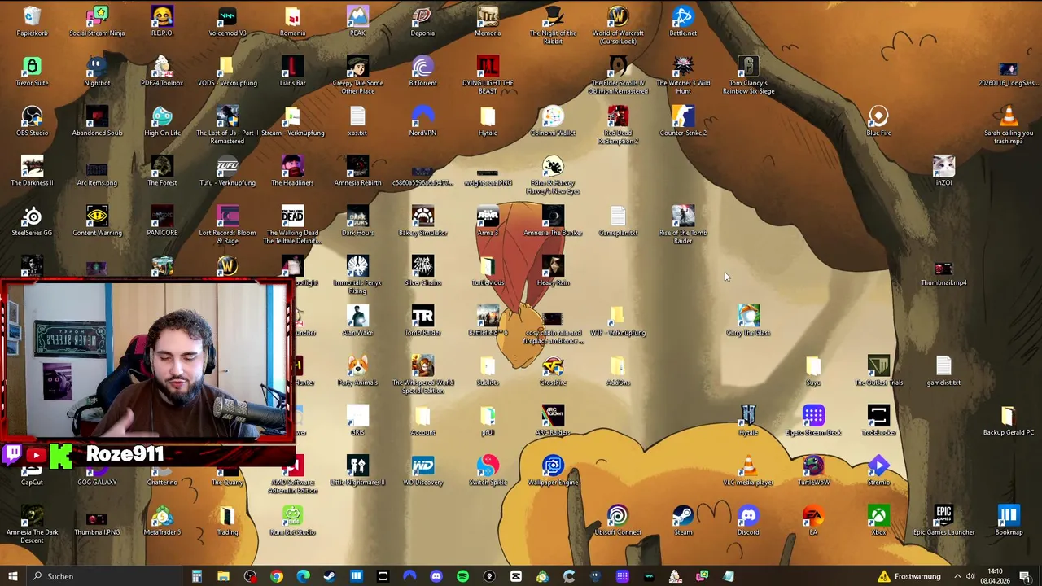Show hidden system tray icons chevron
The width and height of the screenshot is (1042, 586).
(957, 576)
